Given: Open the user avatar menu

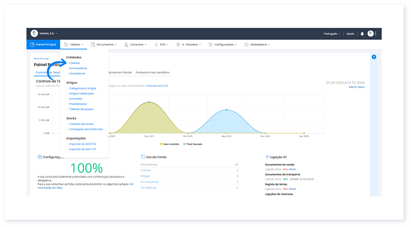Looking at the screenshot, I should 370,34.
